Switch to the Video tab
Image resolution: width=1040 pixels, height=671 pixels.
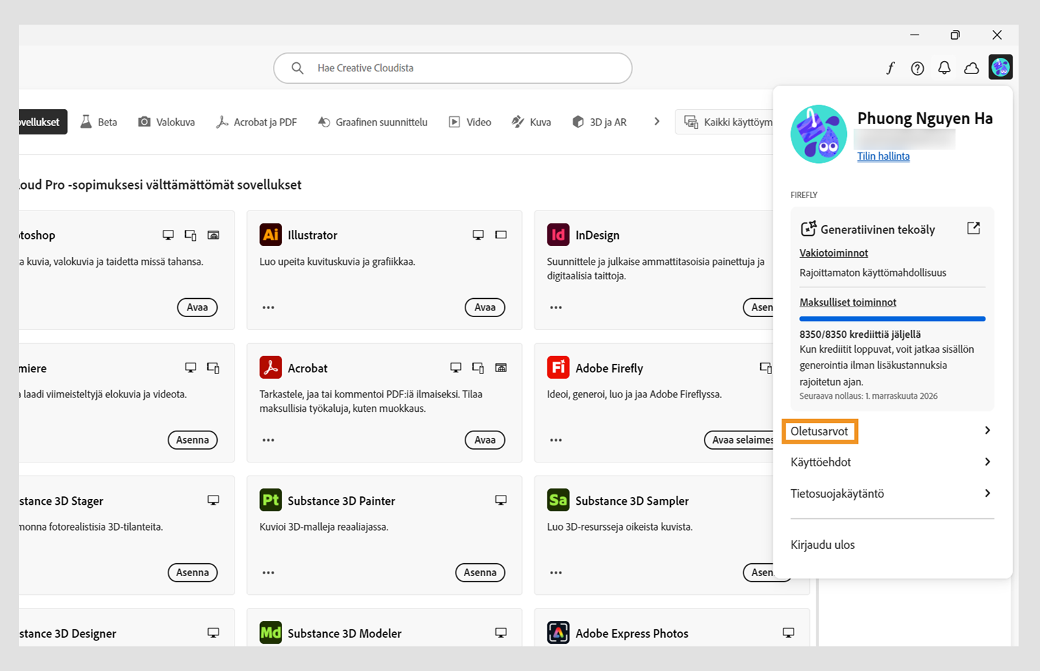470,122
